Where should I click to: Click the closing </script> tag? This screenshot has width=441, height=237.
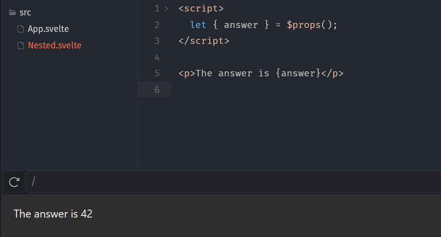pyautogui.click(x=204, y=41)
